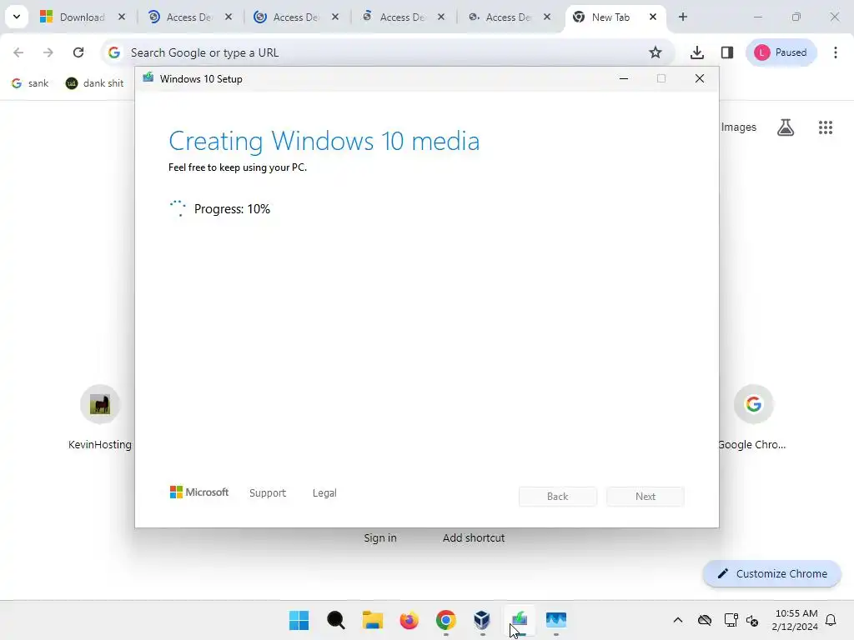Viewport: 854px width, 640px height.
Task: Open the Chrome tab search dropdown arrow
Action: [17, 17]
